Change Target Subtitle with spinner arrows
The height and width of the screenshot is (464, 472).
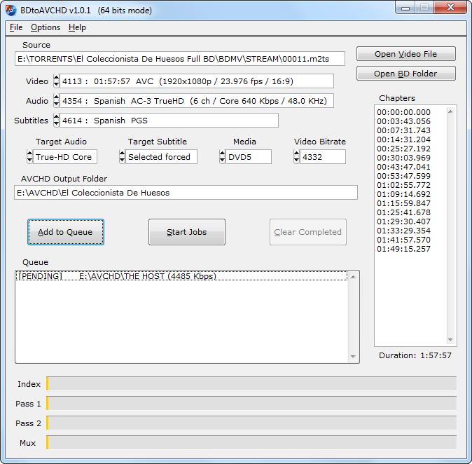tap(122, 157)
